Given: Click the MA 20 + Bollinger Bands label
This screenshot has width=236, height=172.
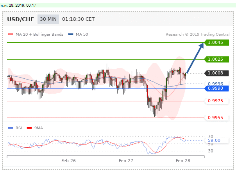Looking at the screenshot, I should [x=39, y=34].
